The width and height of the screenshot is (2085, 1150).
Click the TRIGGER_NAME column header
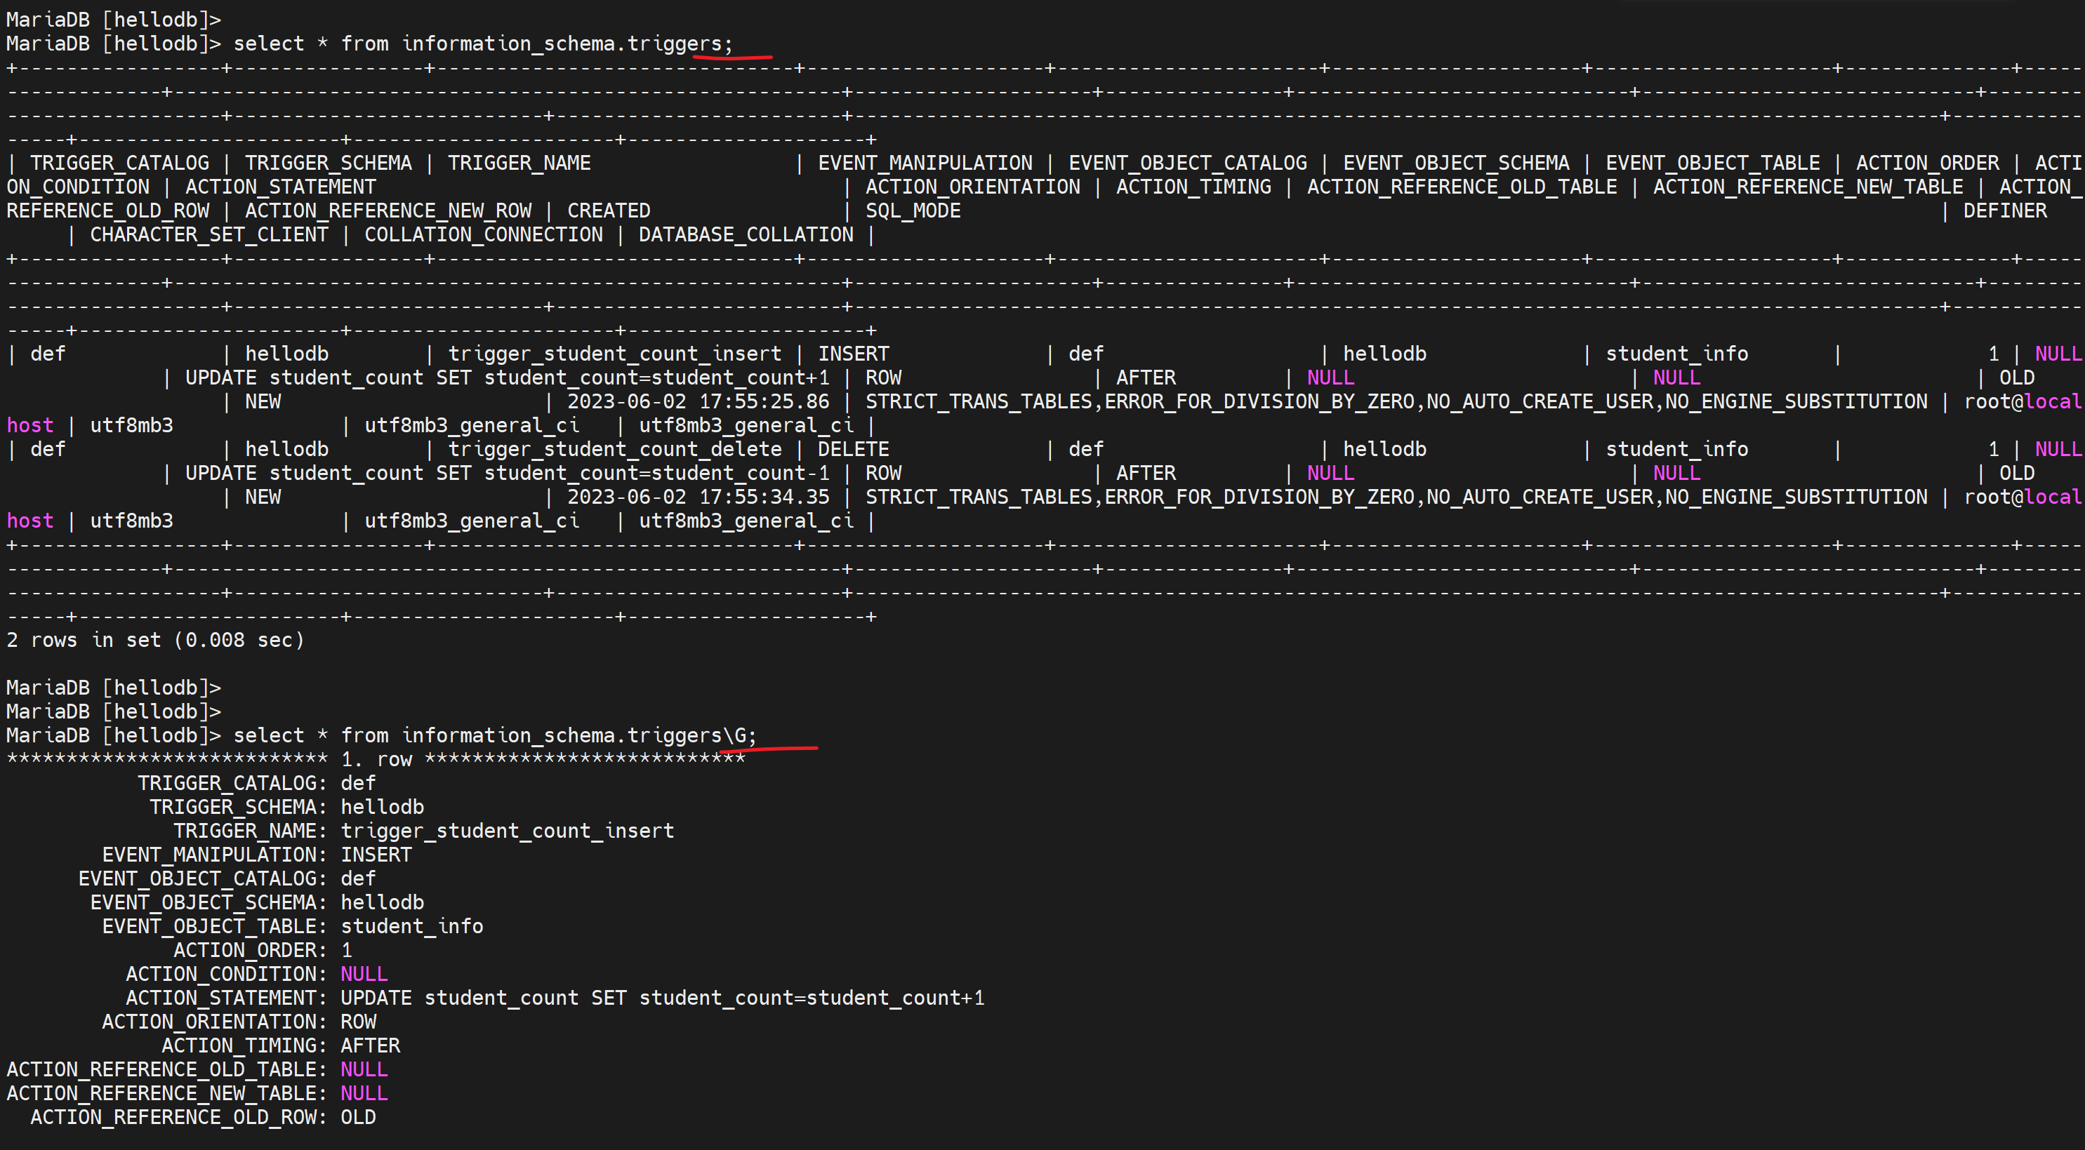click(x=519, y=163)
